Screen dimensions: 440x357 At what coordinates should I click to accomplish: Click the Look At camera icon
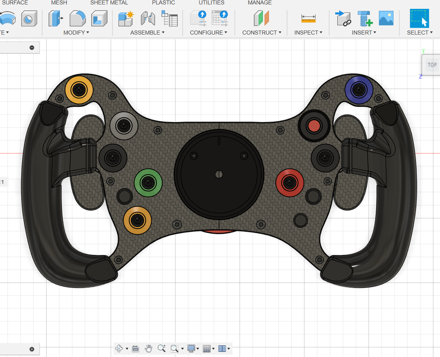point(135,349)
